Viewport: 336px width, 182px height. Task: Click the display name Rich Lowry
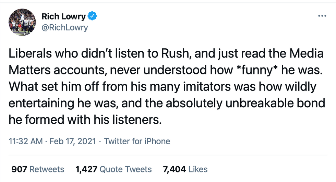pyautogui.click(x=64, y=16)
